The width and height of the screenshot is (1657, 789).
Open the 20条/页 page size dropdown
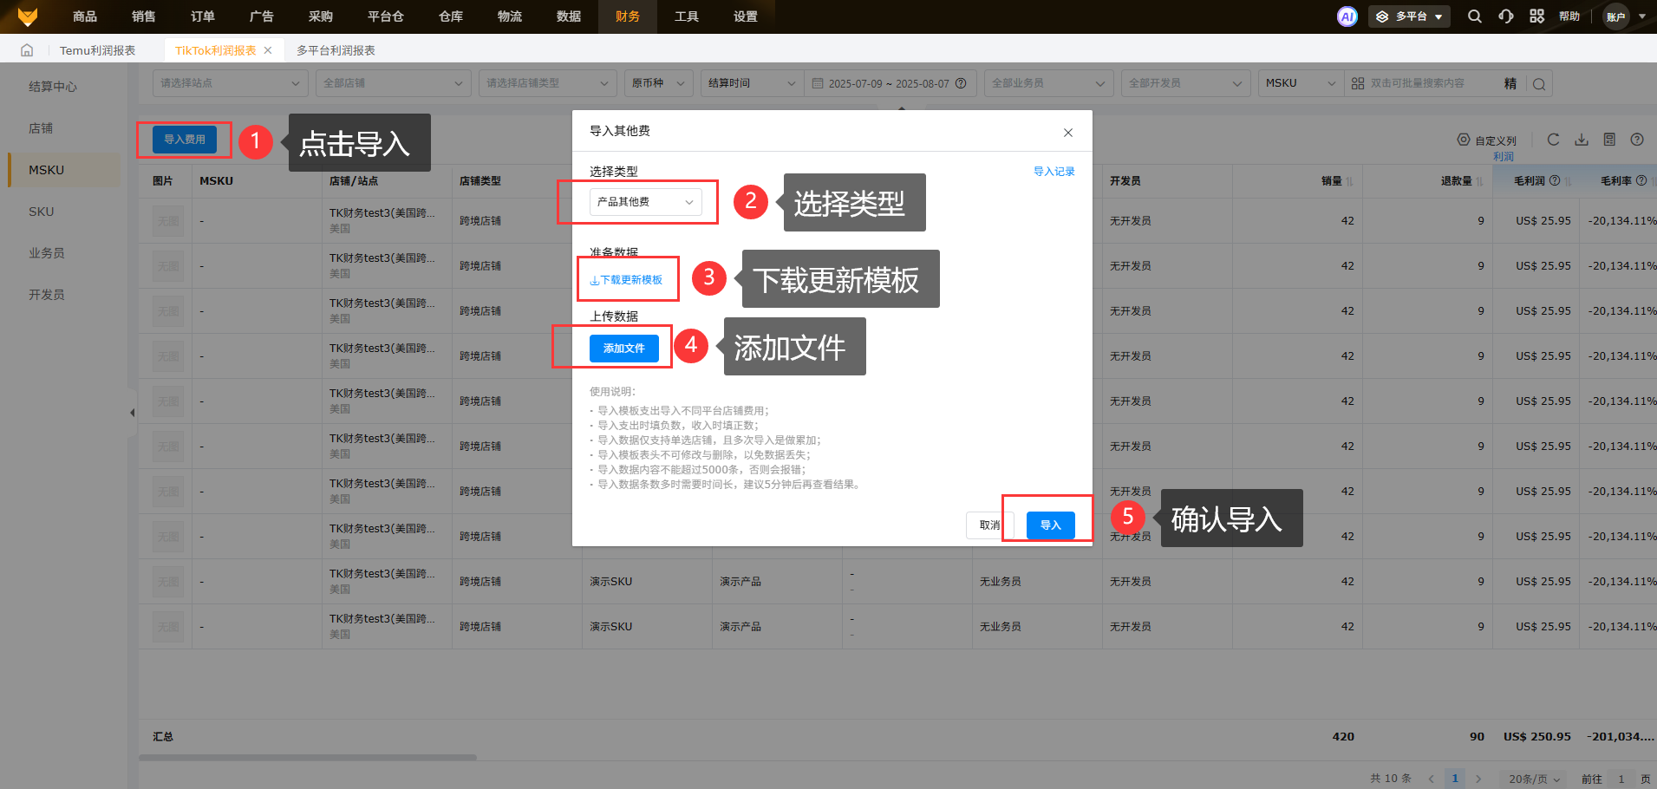point(1534,779)
